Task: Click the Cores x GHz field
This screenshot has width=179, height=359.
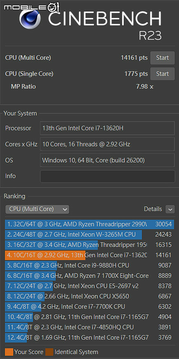Action: click(108, 144)
